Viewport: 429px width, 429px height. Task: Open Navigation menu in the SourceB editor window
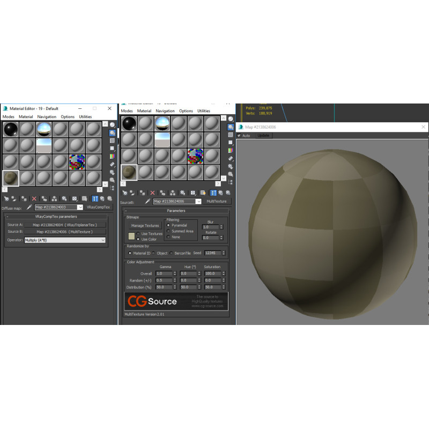[x=165, y=111]
